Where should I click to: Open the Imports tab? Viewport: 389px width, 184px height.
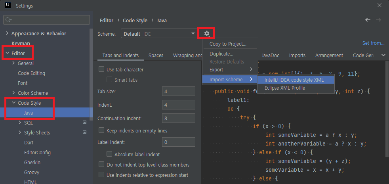tap(297, 55)
